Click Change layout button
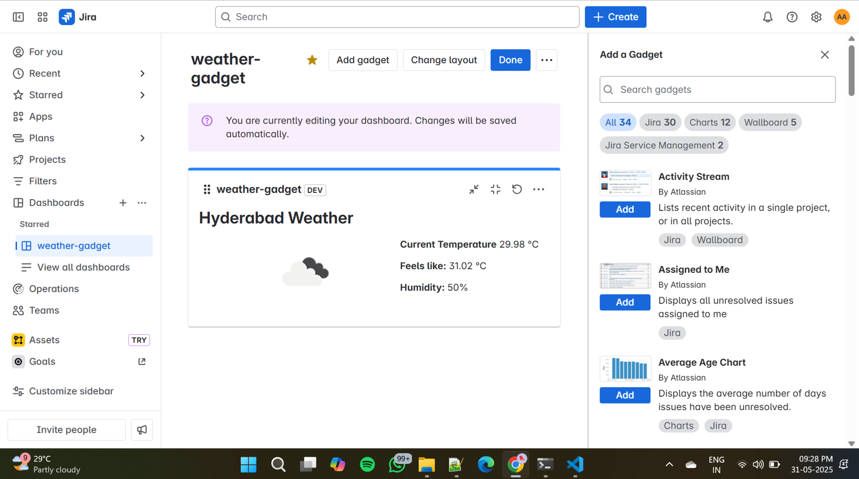The height and width of the screenshot is (479, 859). [443, 60]
